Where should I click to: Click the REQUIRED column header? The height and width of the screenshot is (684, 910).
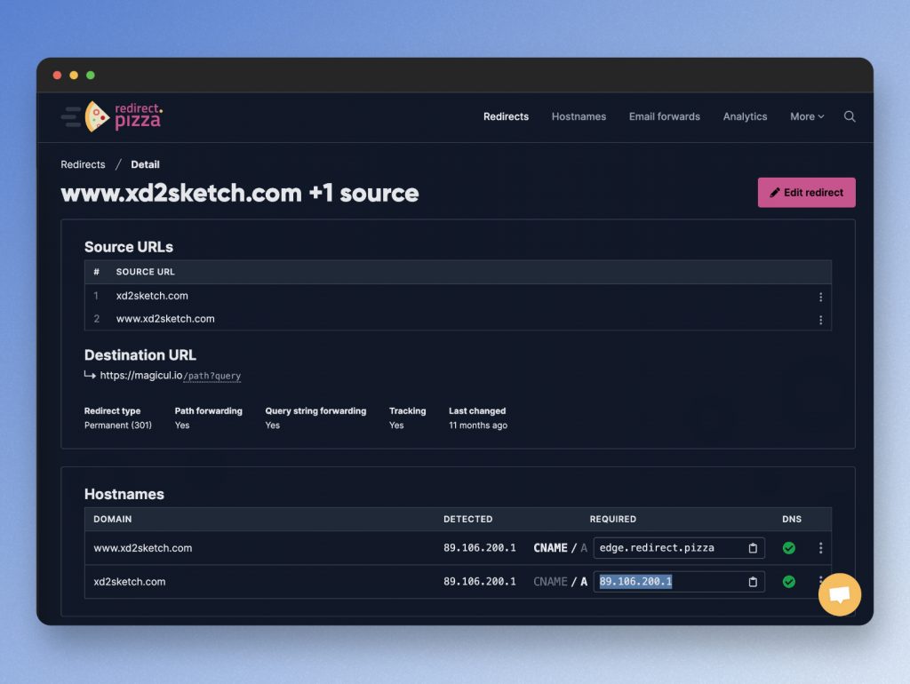tap(613, 520)
